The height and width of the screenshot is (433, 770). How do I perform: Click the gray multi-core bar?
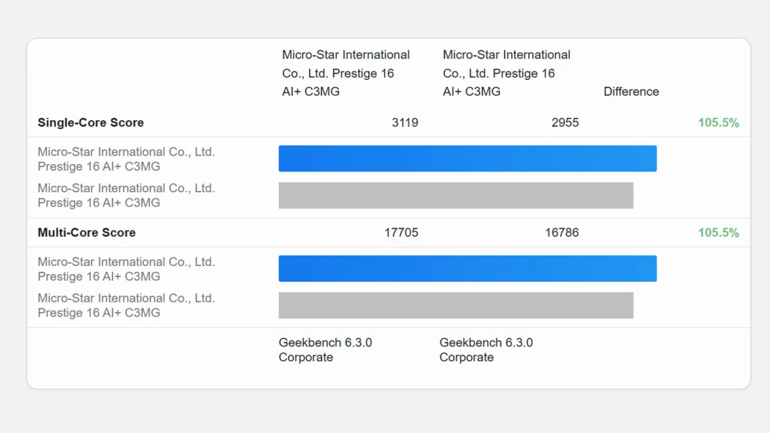(x=455, y=305)
